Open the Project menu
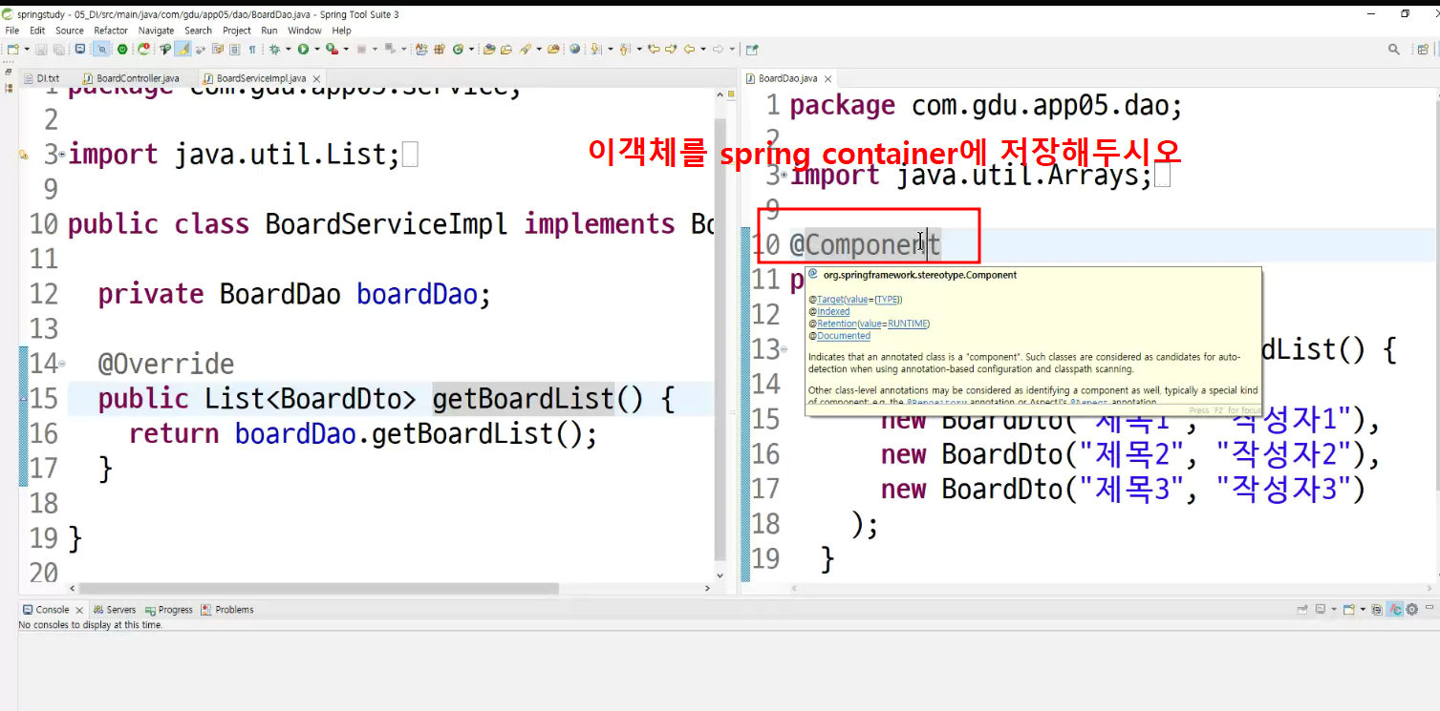Image resolution: width=1440 pixels, height=711 pixels. pos(237,31)
